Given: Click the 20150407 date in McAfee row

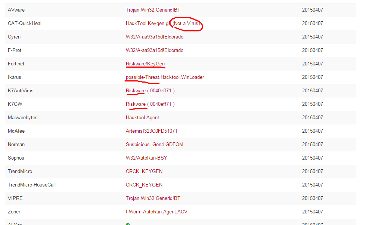Looking at the screenshot, I should tap(313, 131).
